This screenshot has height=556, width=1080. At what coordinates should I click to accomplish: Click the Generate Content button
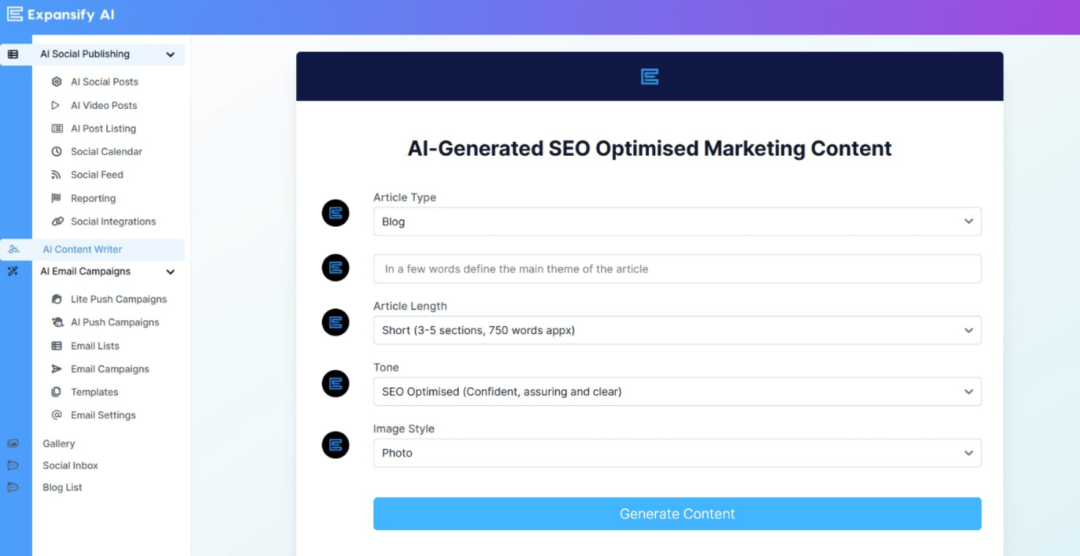(x=676, y=514)
